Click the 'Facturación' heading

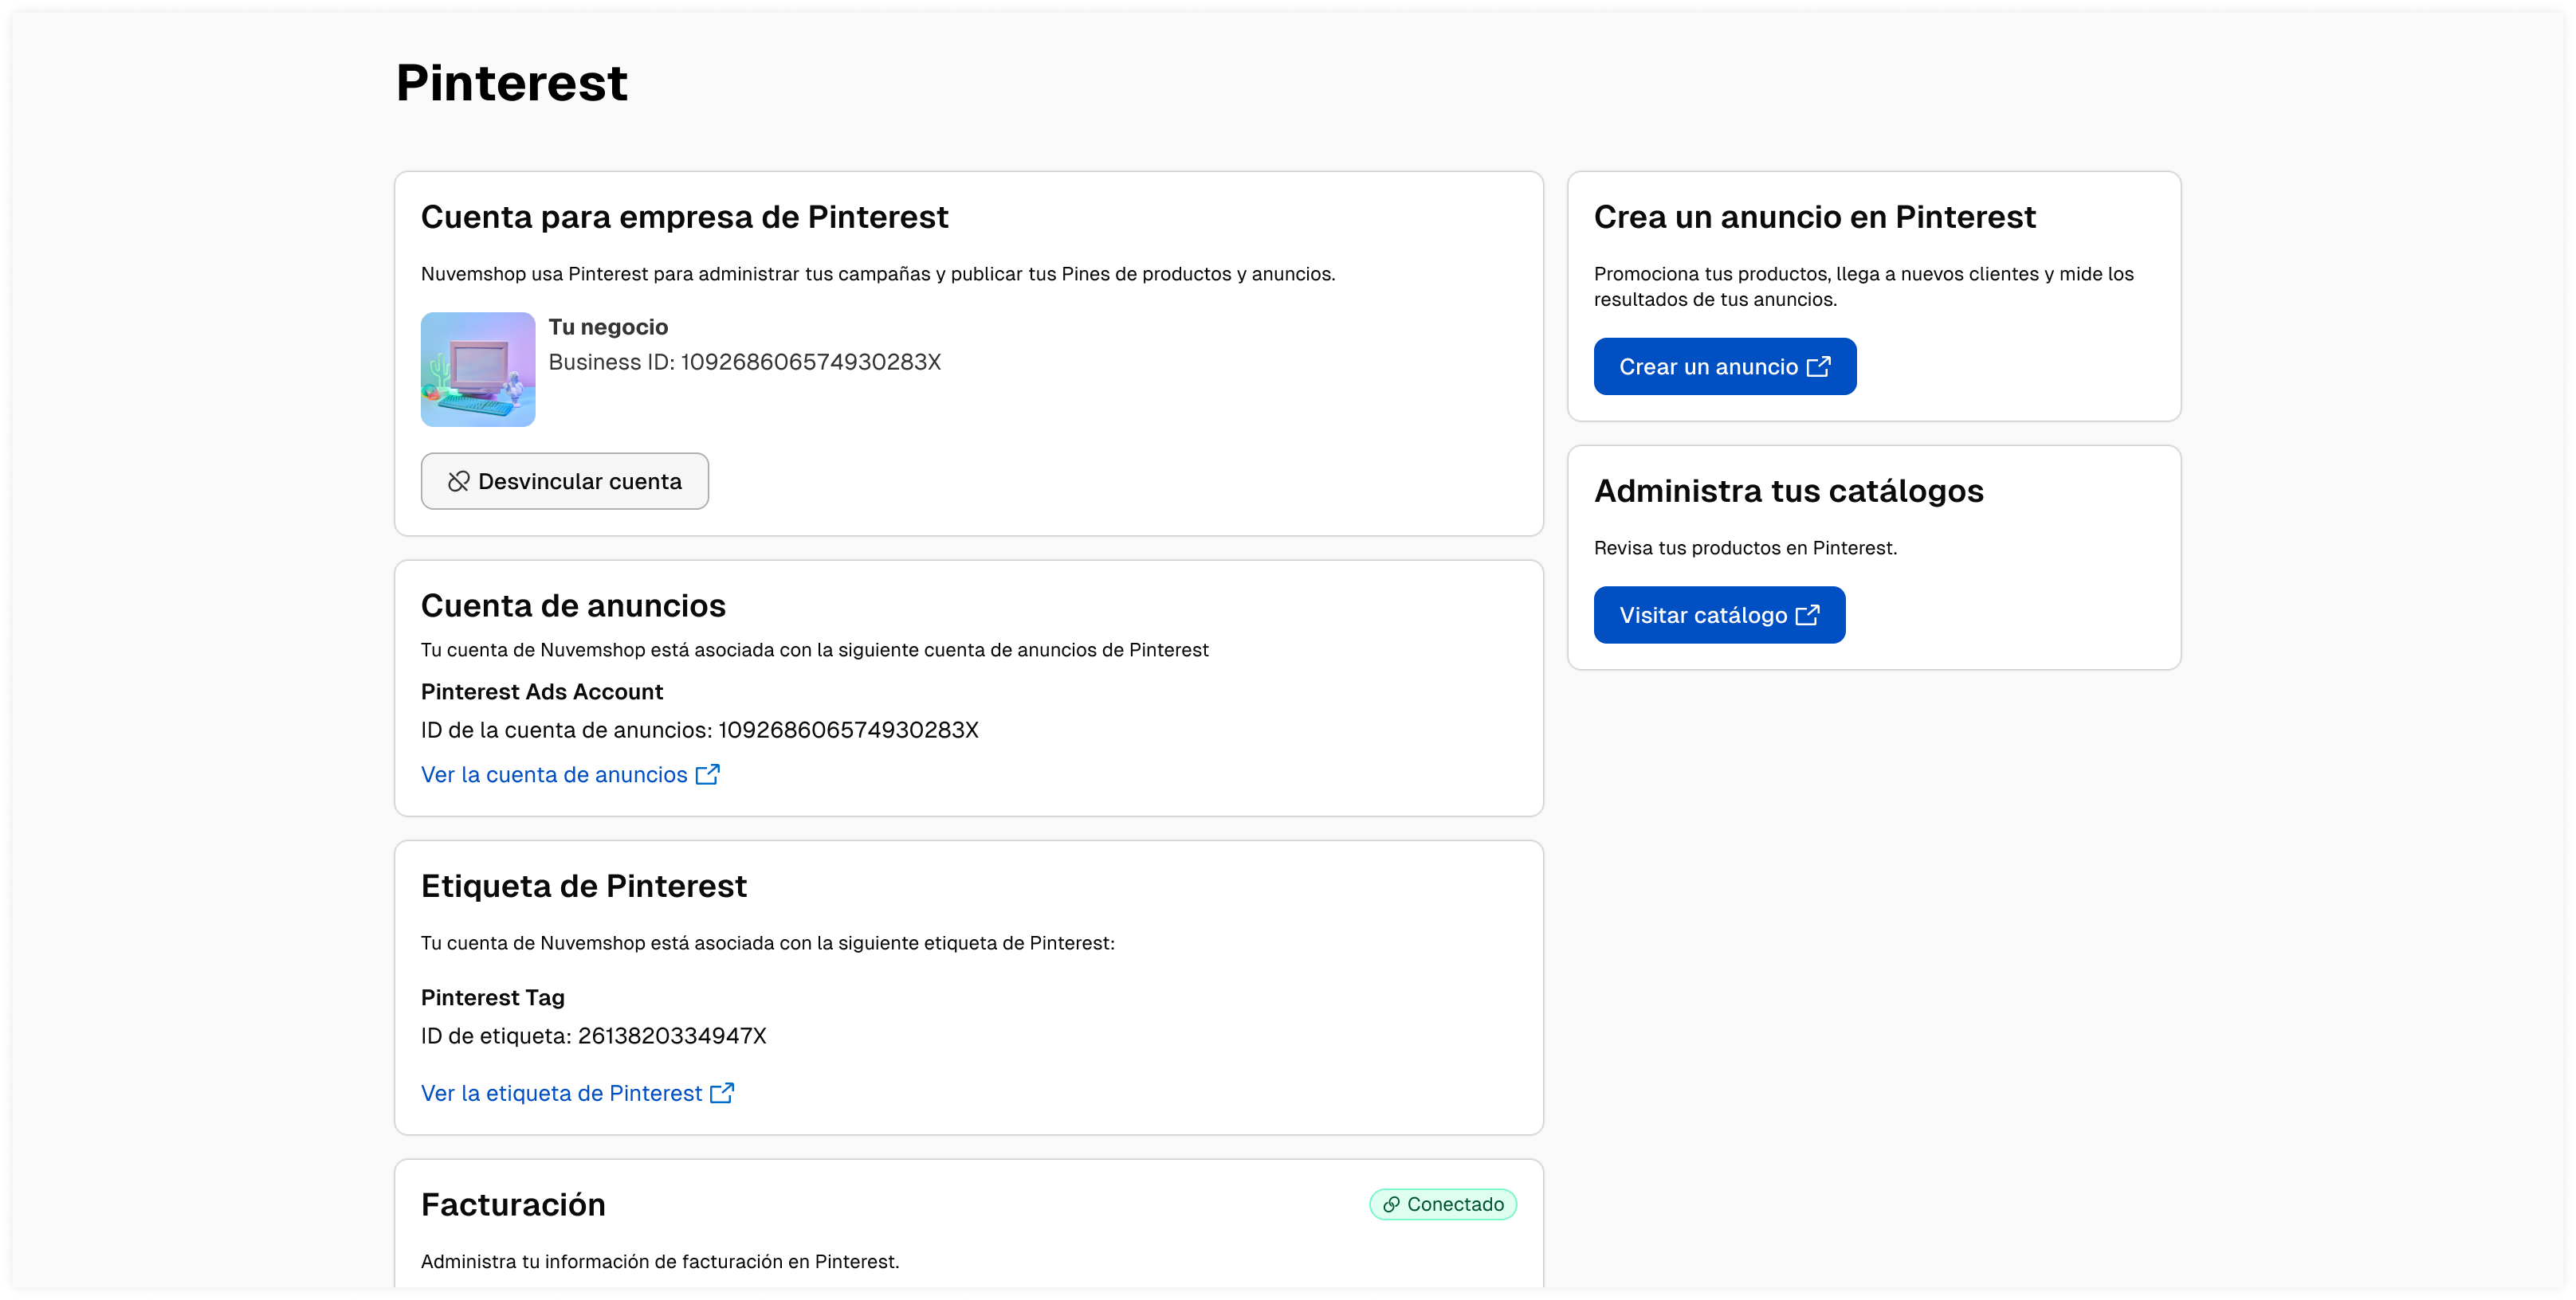[x=513, y=1205]
